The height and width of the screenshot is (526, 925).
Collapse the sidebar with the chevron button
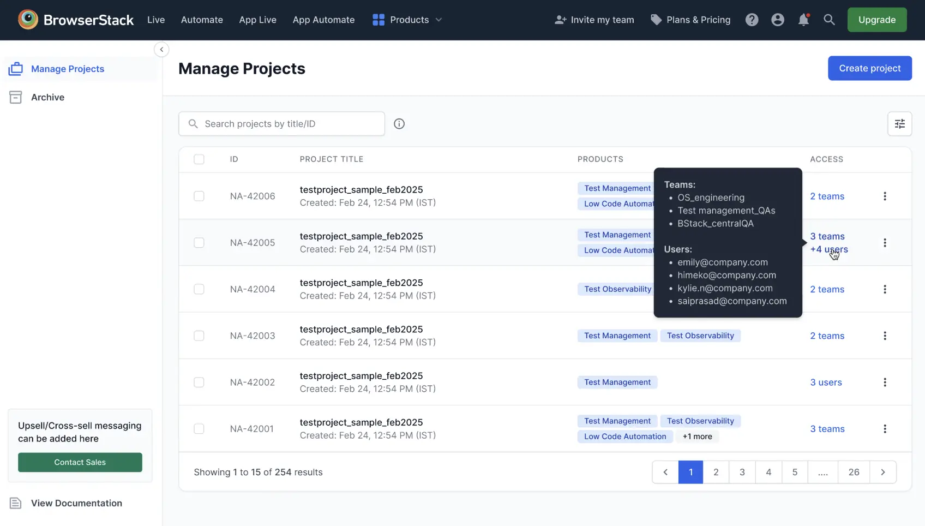tap(161, 50)
